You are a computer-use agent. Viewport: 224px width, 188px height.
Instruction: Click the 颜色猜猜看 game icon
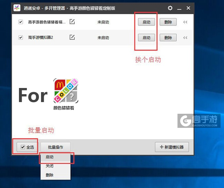(66, 91)
